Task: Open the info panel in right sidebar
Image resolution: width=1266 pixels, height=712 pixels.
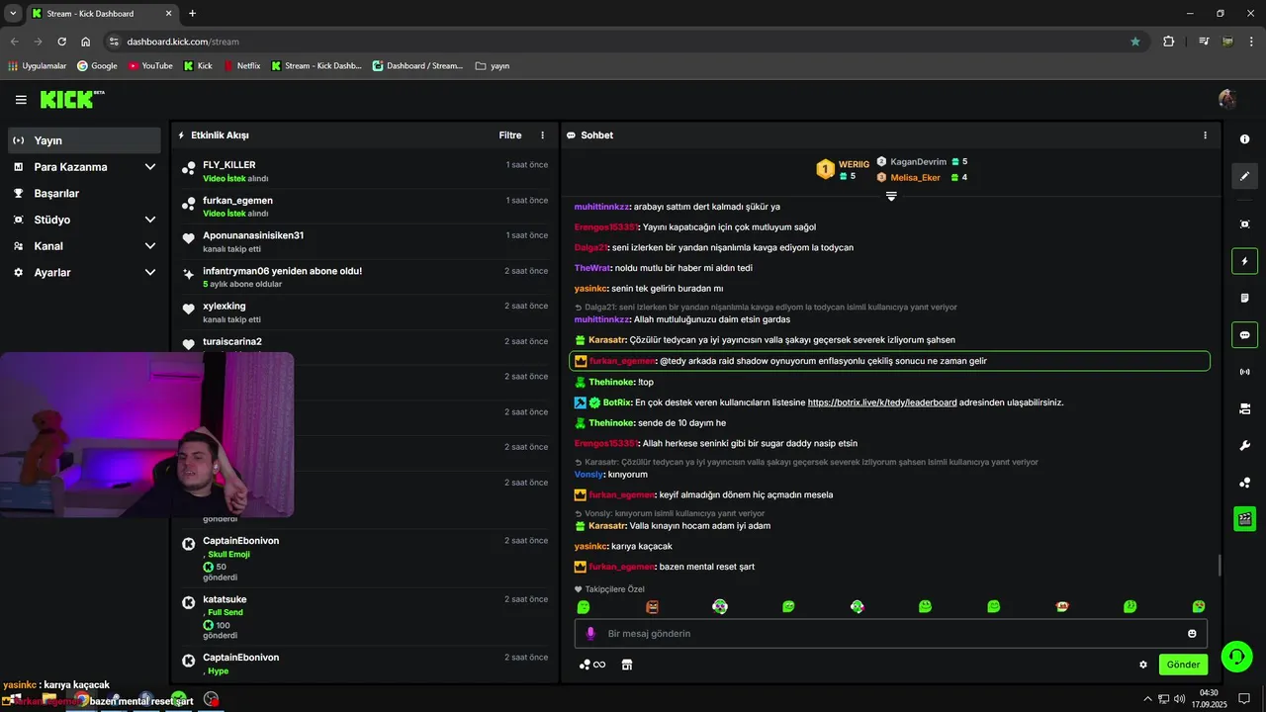Action: click(x=1245, y=139)
